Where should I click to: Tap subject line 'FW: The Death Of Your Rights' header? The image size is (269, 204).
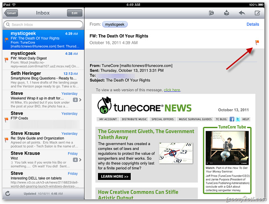tap(119, 36)
